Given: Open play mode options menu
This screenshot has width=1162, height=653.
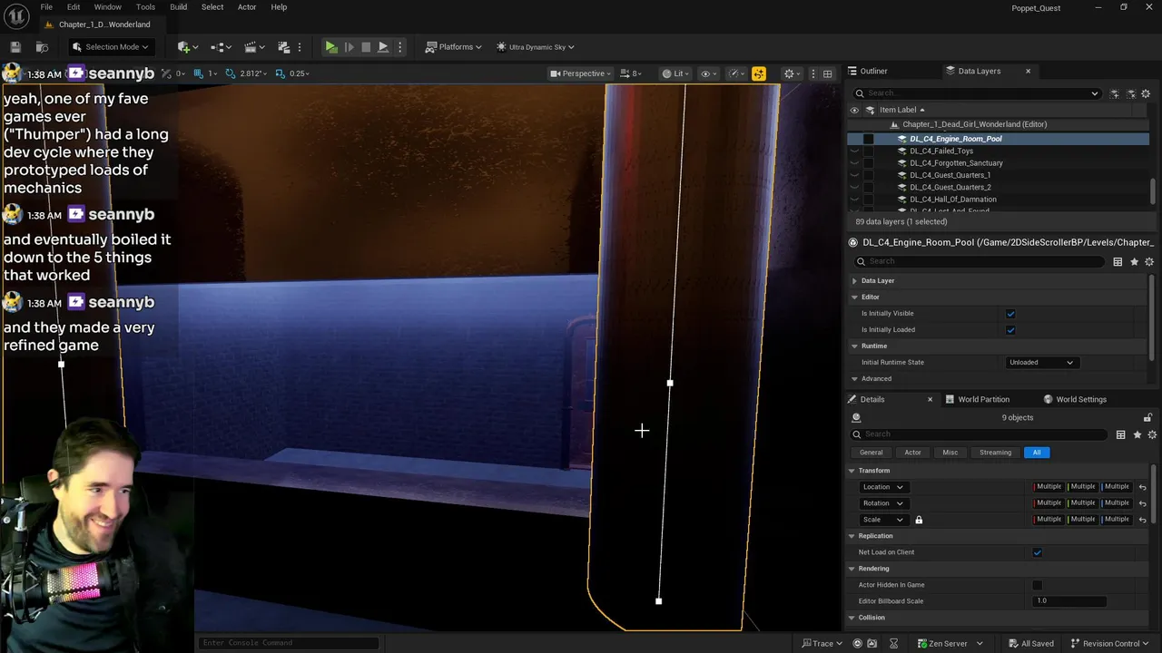Looking at the screenshot, I should [x=399, y=47].
